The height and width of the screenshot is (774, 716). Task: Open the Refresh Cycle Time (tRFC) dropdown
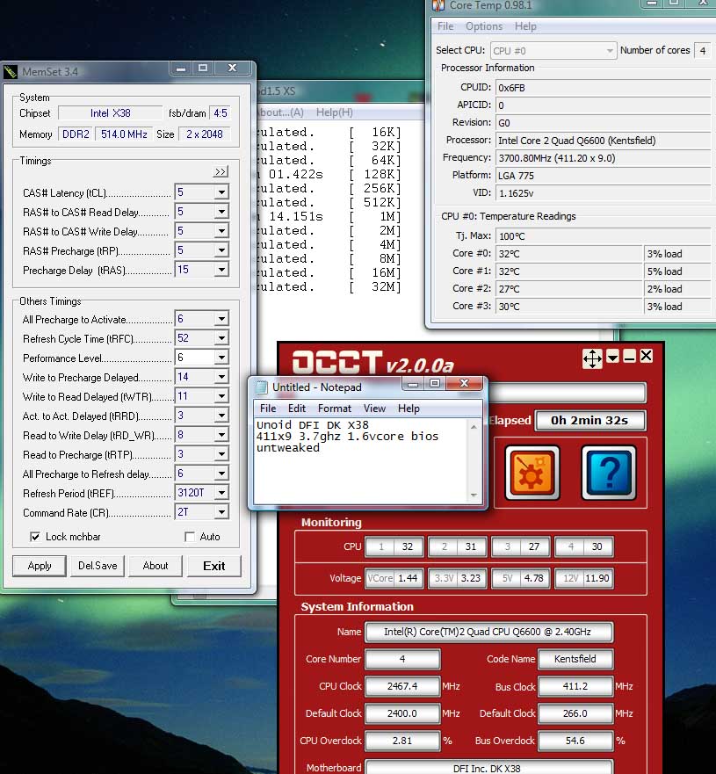coord(221,338)
